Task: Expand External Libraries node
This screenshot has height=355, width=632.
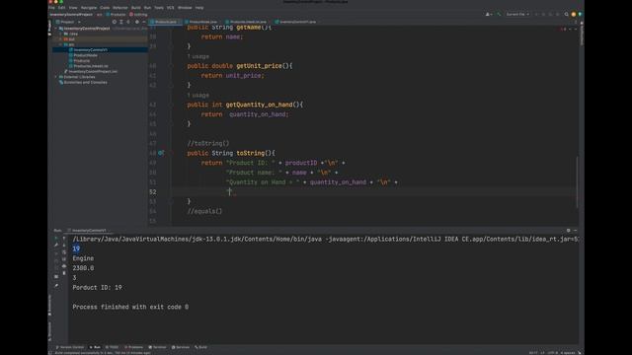Action: [56, 77]
